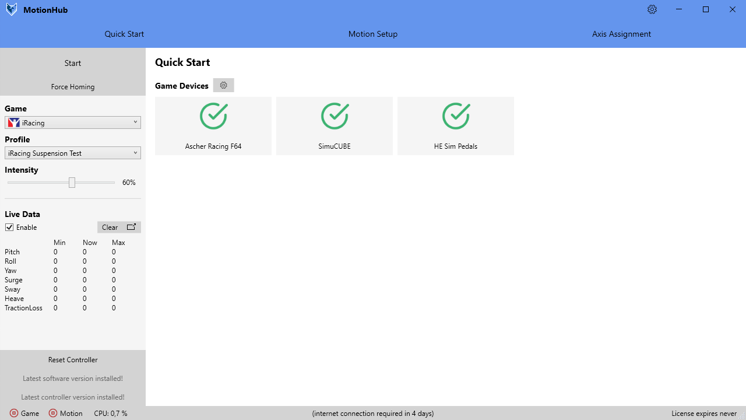Click the SimuCUBE green checkmark icon
The width and height of the screenshot is (746, 420).
pos(335,116)
